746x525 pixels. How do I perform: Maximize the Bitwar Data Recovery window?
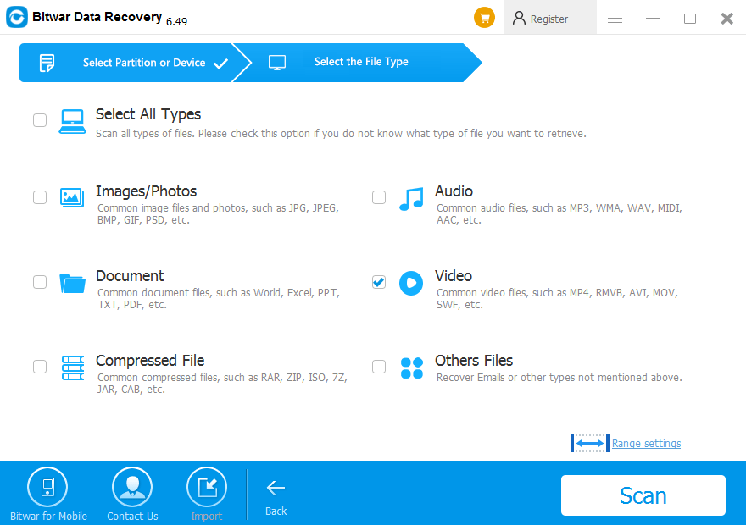pos(690,18)
